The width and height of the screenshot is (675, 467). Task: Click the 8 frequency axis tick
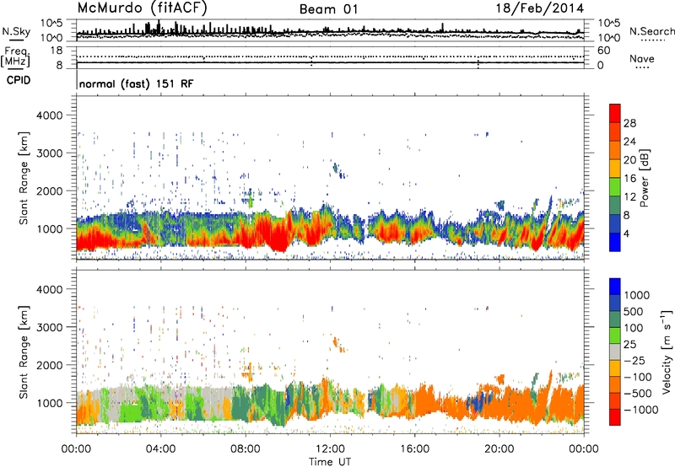tap(59, 66)
